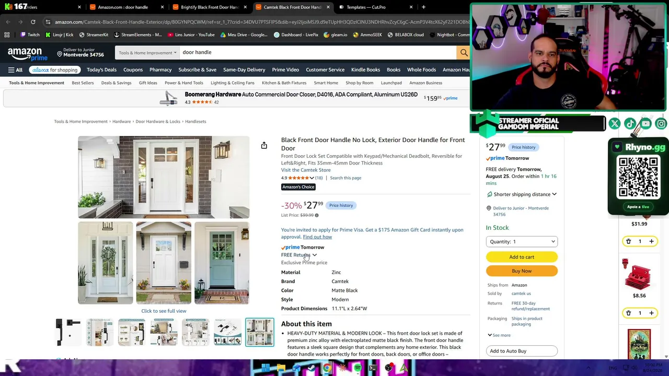Click the Amazon logo
Image resolution: width=669 pixels, height=376 pixels.
(27, 53)
